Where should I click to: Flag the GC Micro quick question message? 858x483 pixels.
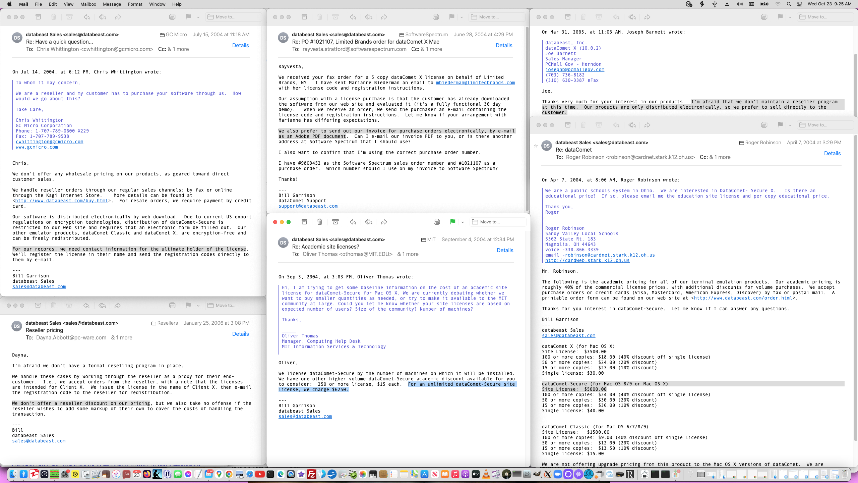pos(188,17)
